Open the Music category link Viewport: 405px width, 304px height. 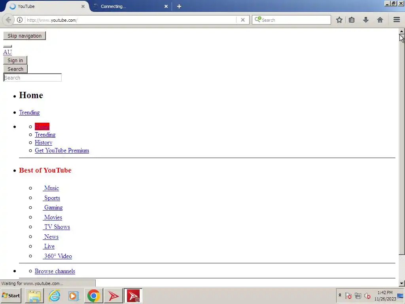coord(51,188)
